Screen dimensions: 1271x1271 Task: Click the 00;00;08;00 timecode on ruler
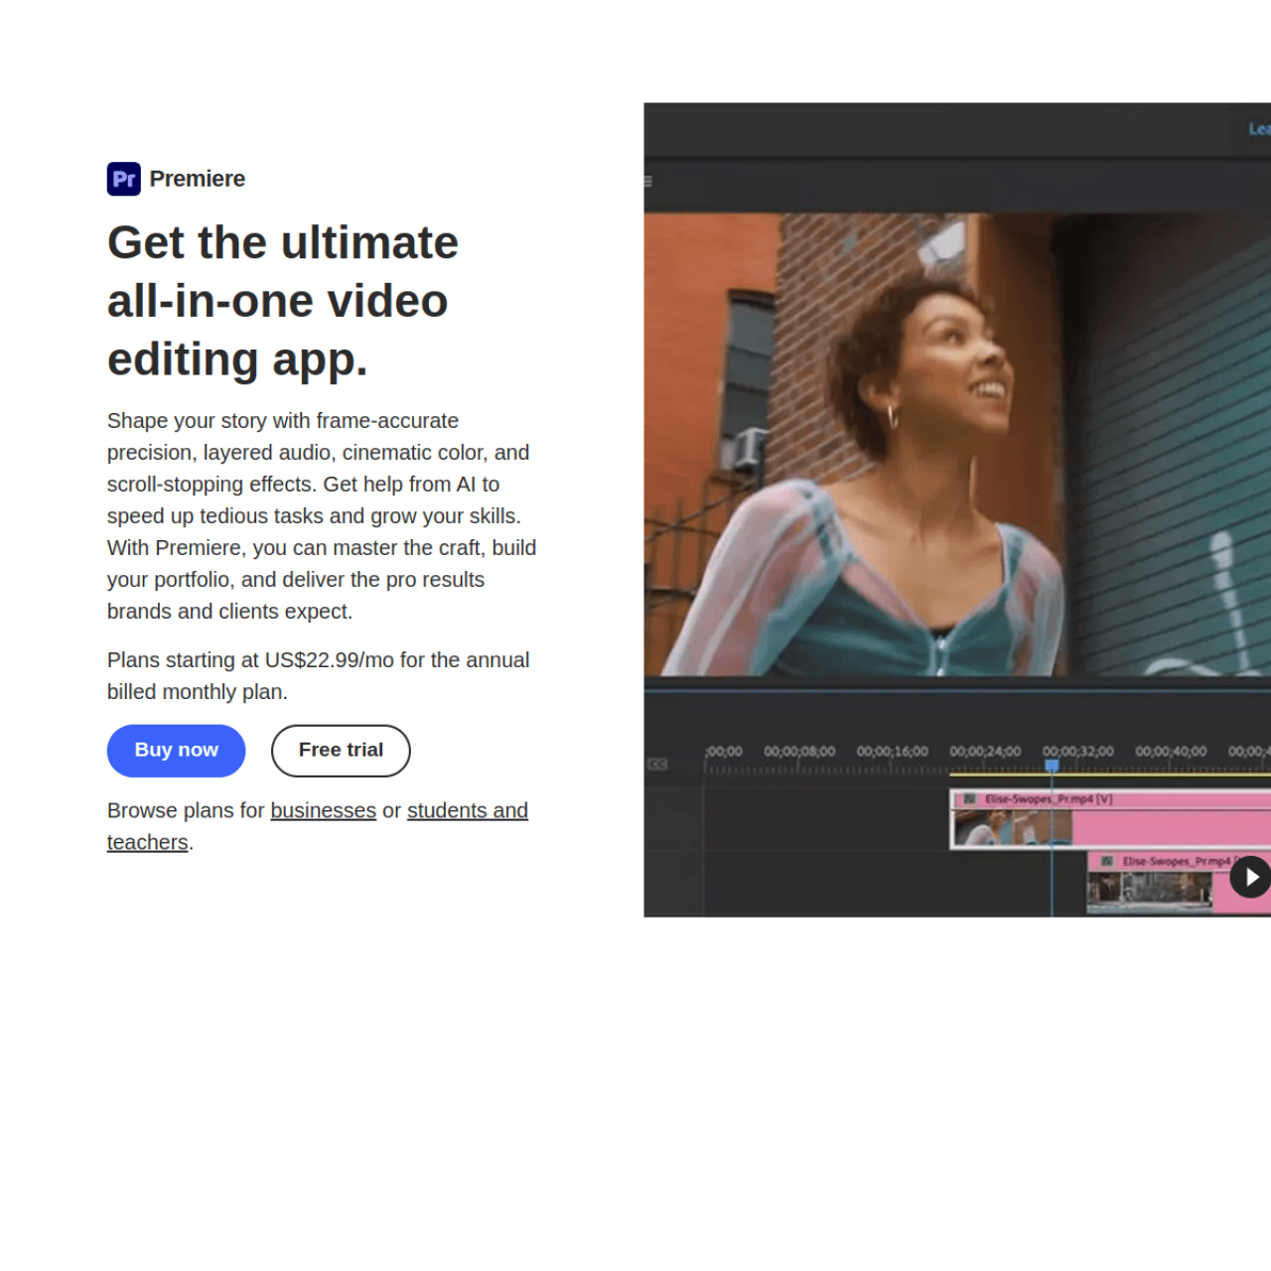799,752
